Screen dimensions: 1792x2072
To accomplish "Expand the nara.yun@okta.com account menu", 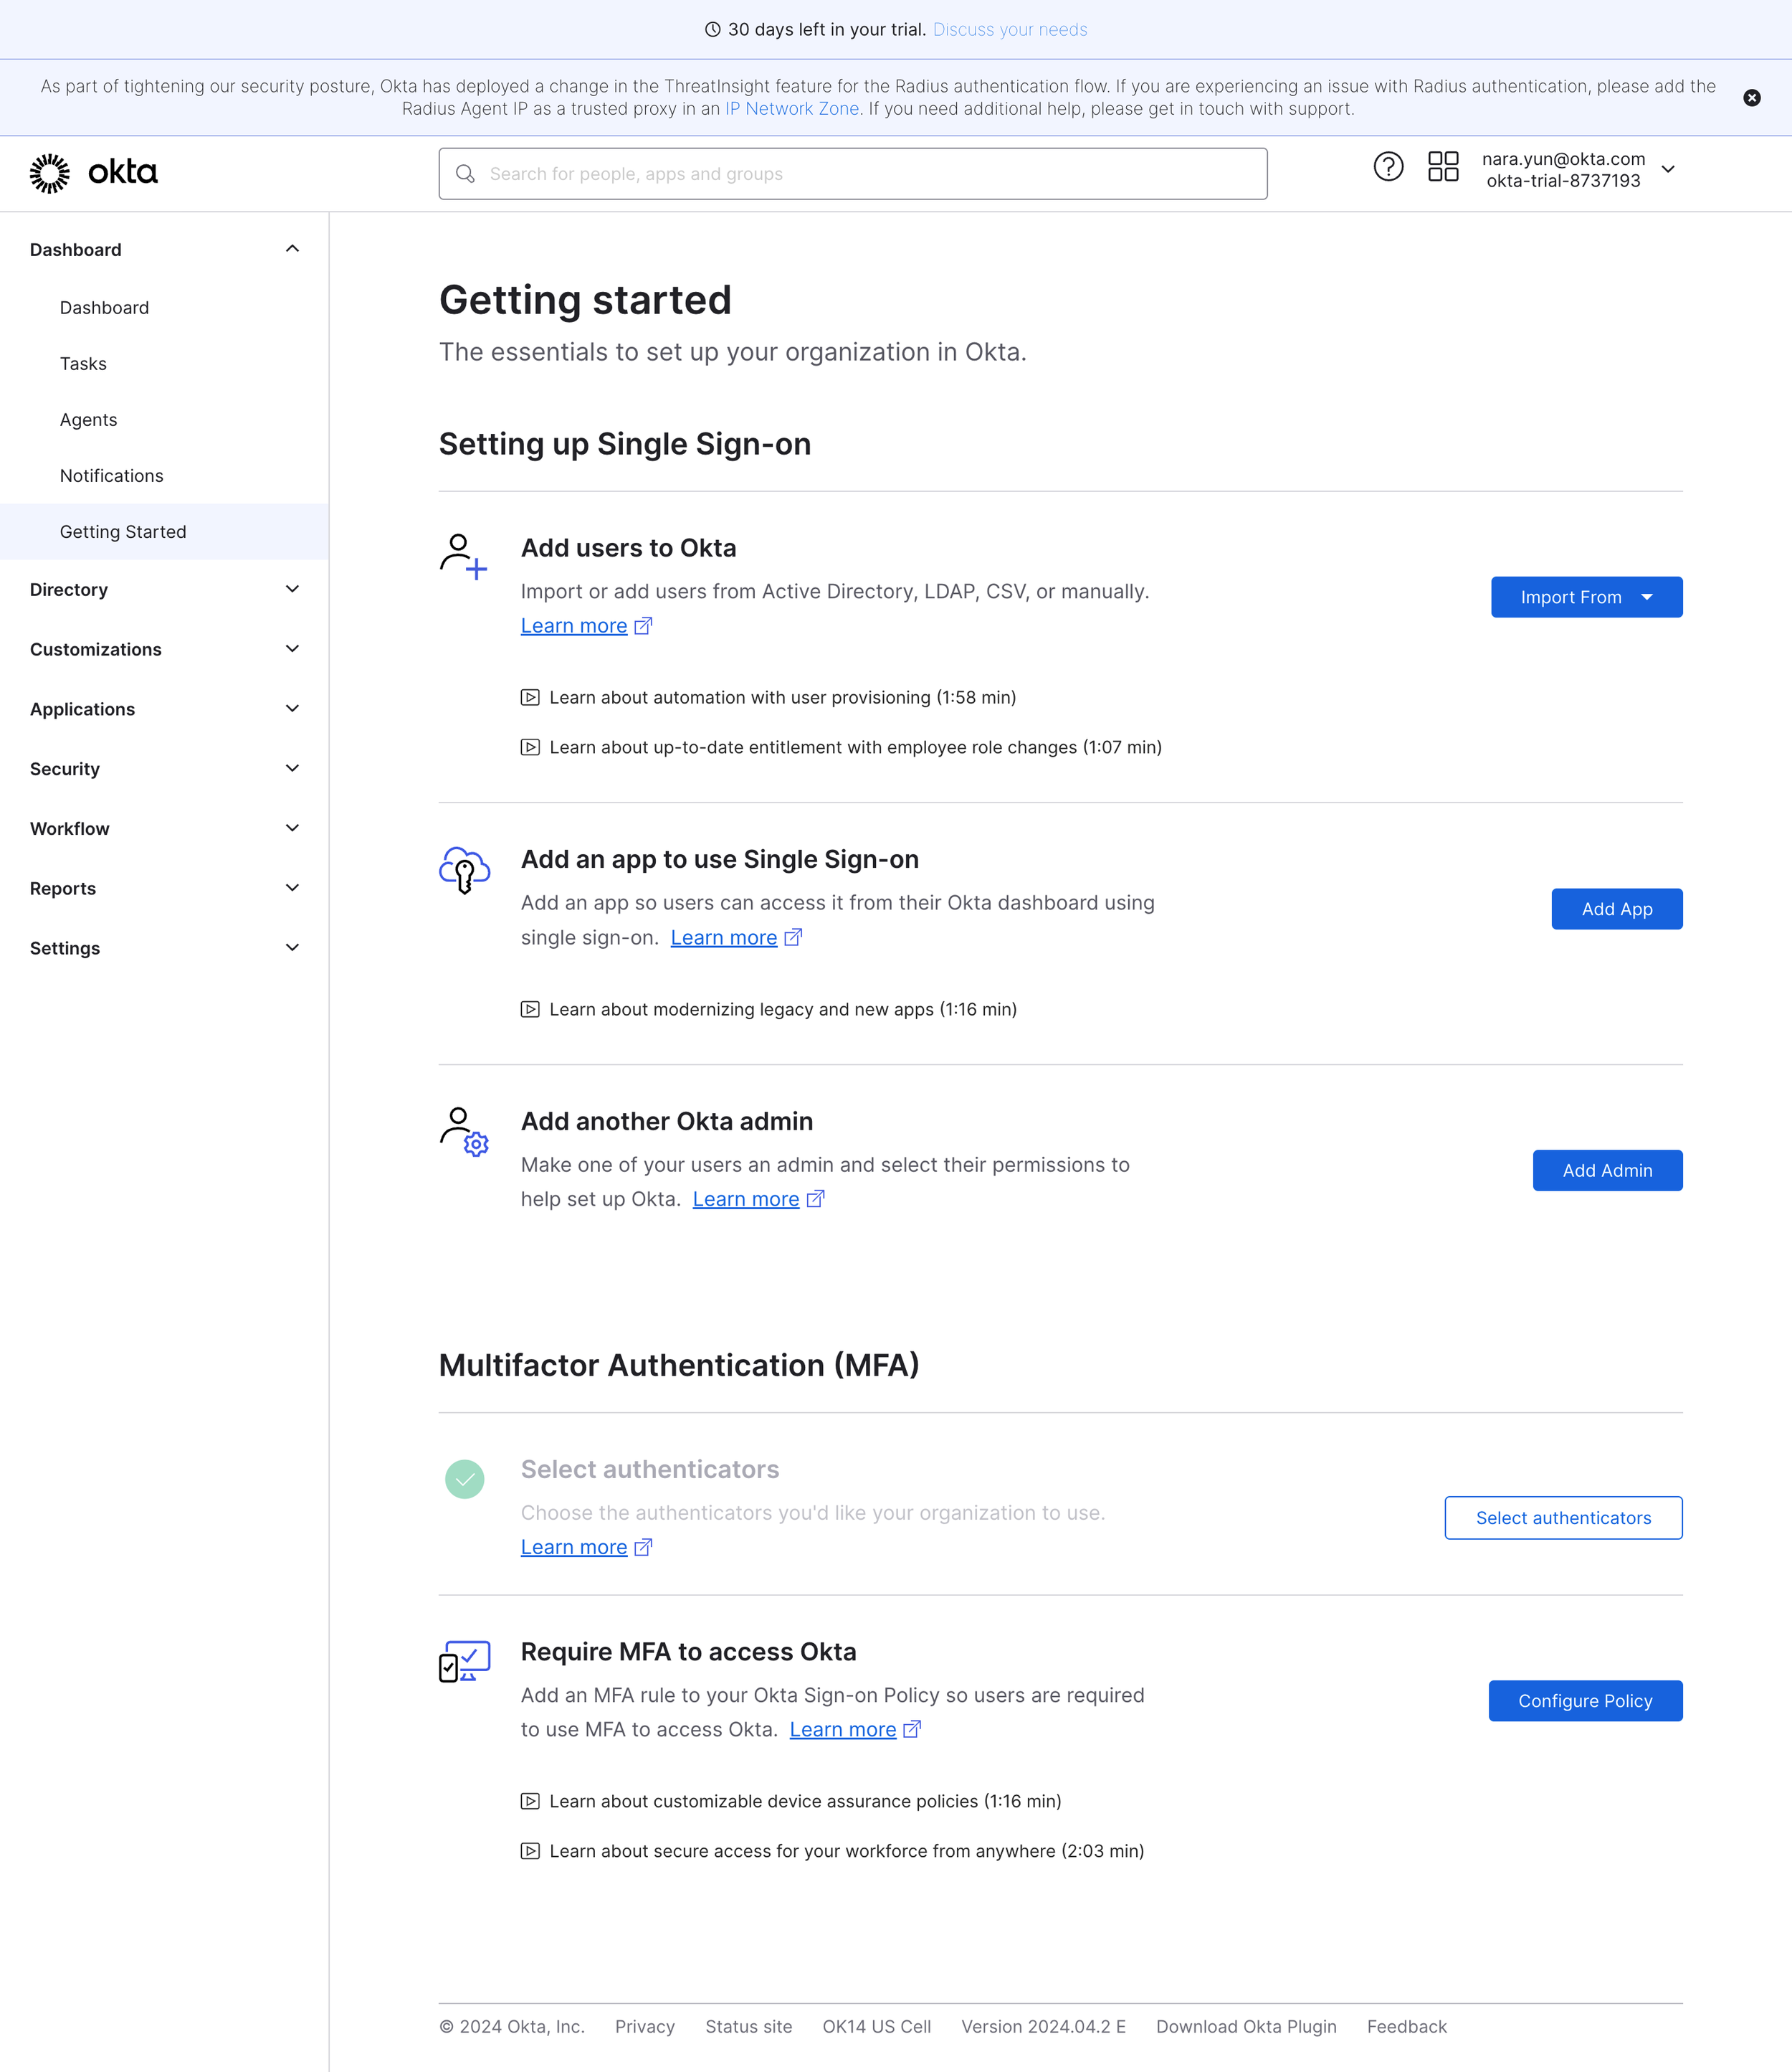I will click(x=1667, y=169).
